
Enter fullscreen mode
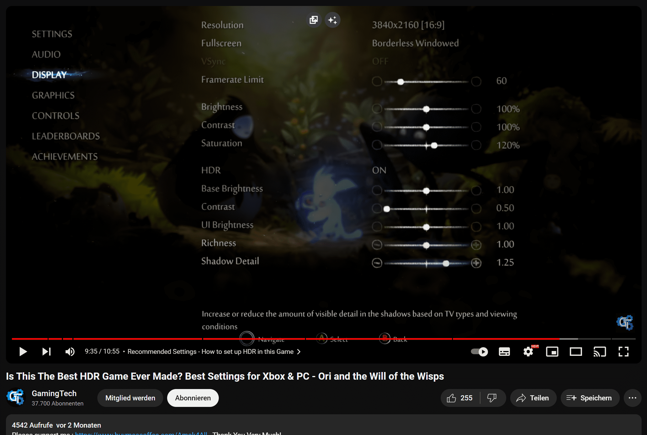[623, 352]
